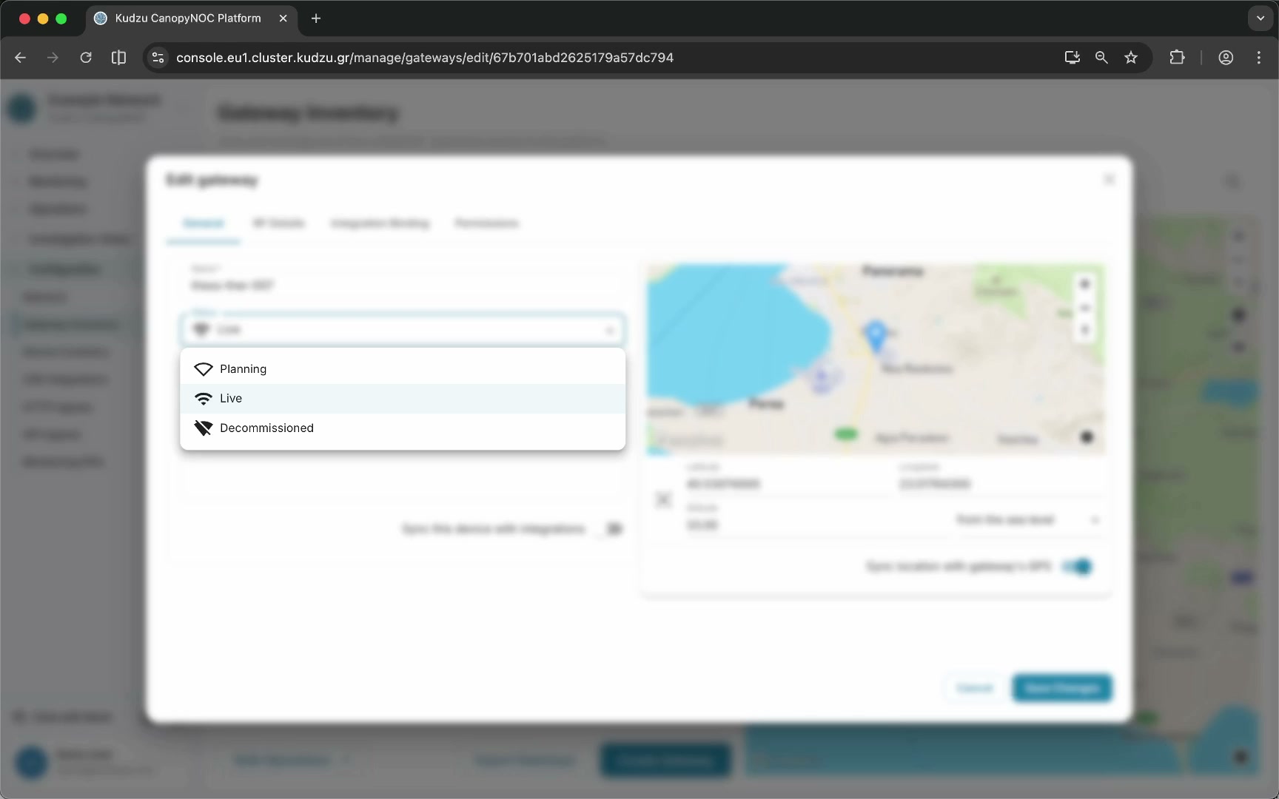Open a new browser tab
The height and width of the screenshot is (799, 1279).
click(316, 18)
